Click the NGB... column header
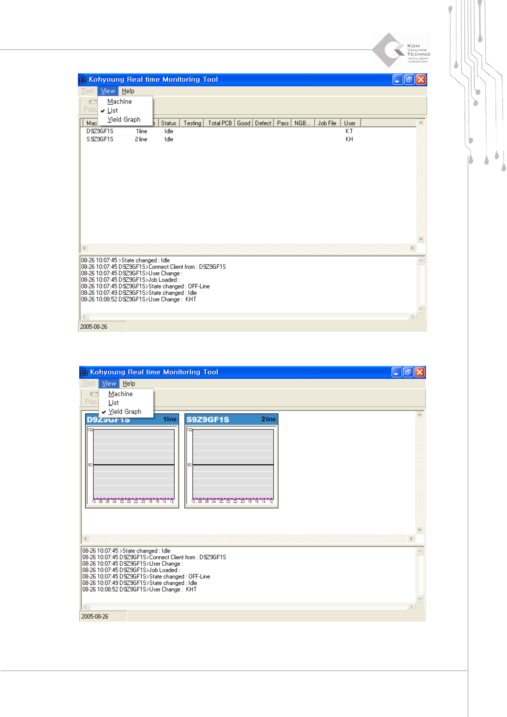 point(302,123)
